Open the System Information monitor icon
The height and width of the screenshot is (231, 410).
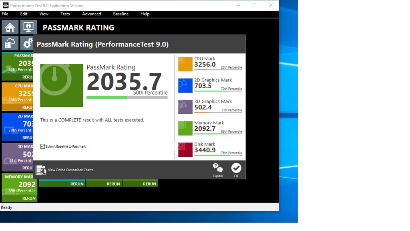(28, 27)
